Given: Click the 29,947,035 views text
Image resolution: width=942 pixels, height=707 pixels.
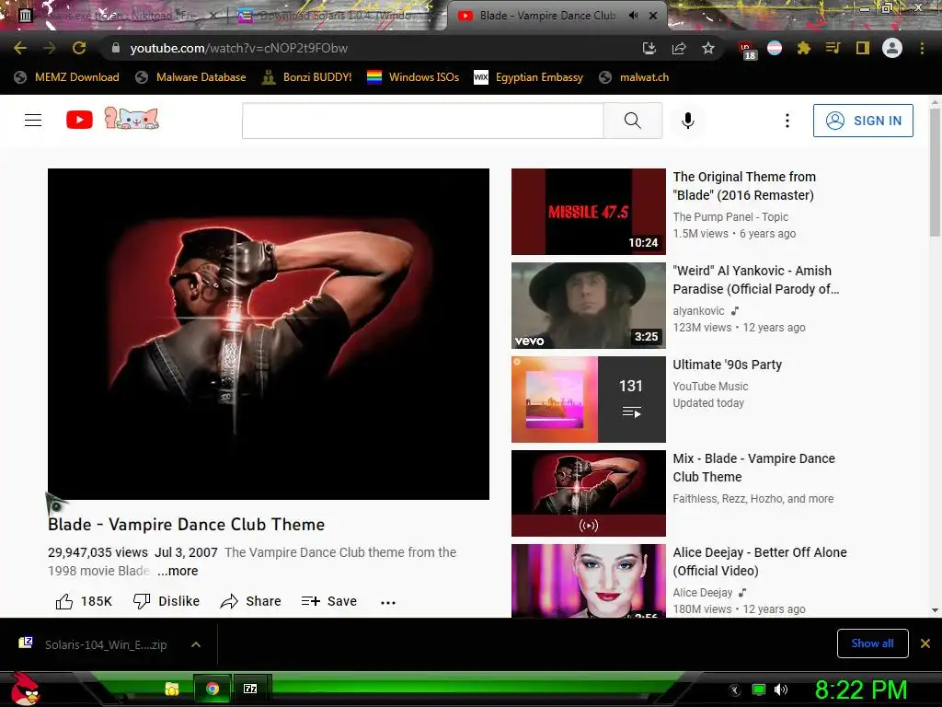Looking at the screenshot, I should (x=98, y=552).
